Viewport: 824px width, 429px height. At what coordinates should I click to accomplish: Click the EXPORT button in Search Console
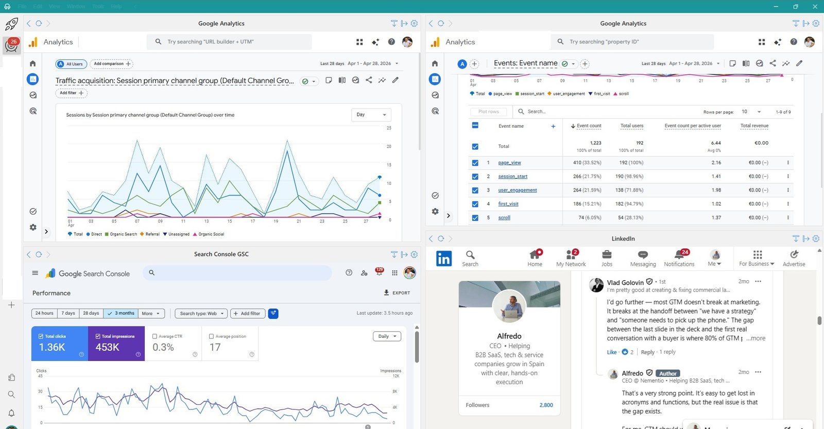pos(397,293)
